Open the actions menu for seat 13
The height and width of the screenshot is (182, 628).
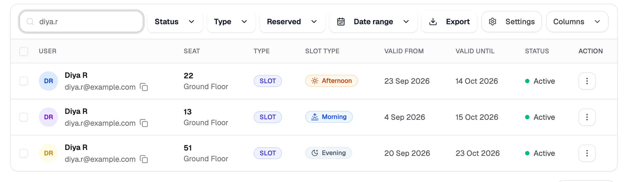[587, 117]
